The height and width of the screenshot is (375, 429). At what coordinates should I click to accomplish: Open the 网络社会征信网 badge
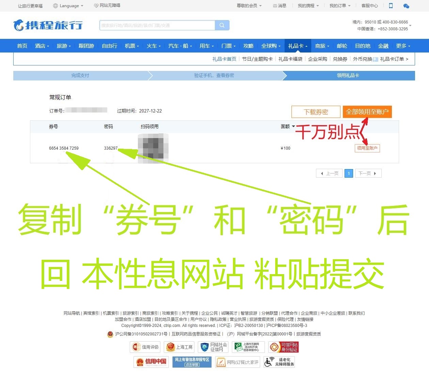pyautogui.click(x=213, y=347)
